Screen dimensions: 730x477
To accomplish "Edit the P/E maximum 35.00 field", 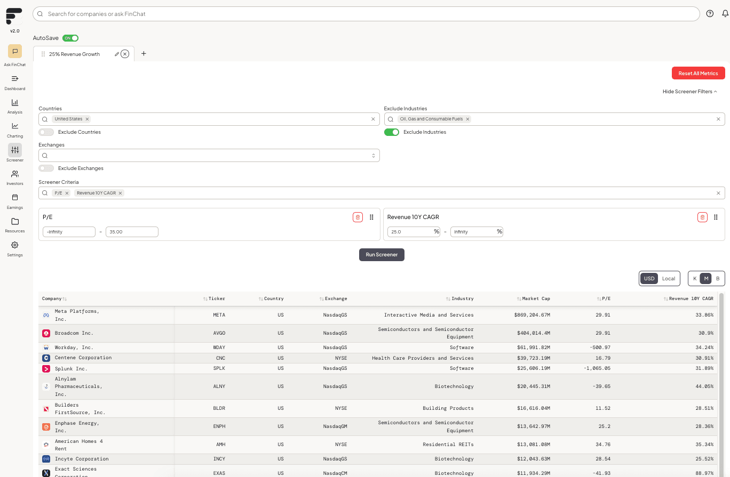I will [x=132, y=232].
